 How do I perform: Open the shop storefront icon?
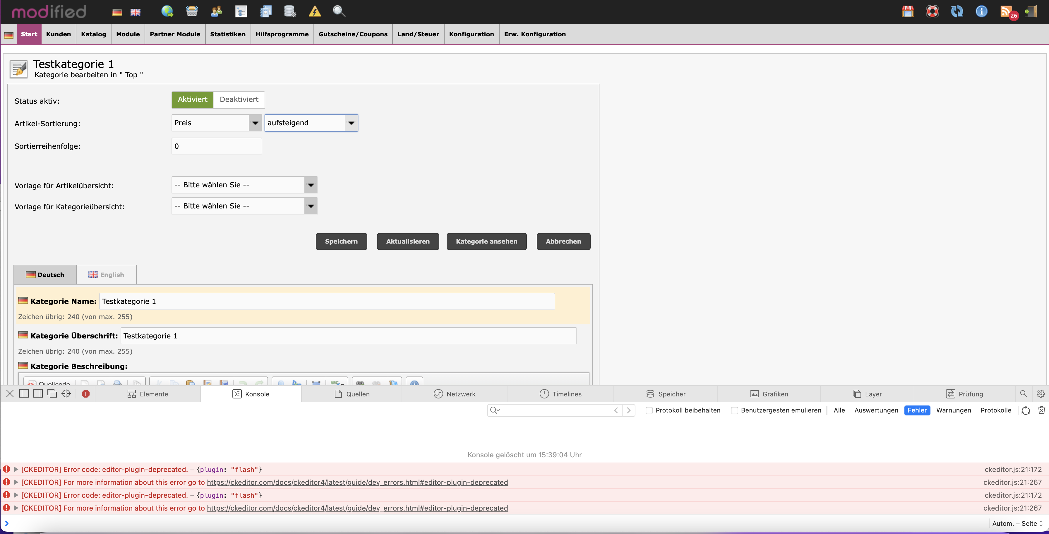(908, 11)
